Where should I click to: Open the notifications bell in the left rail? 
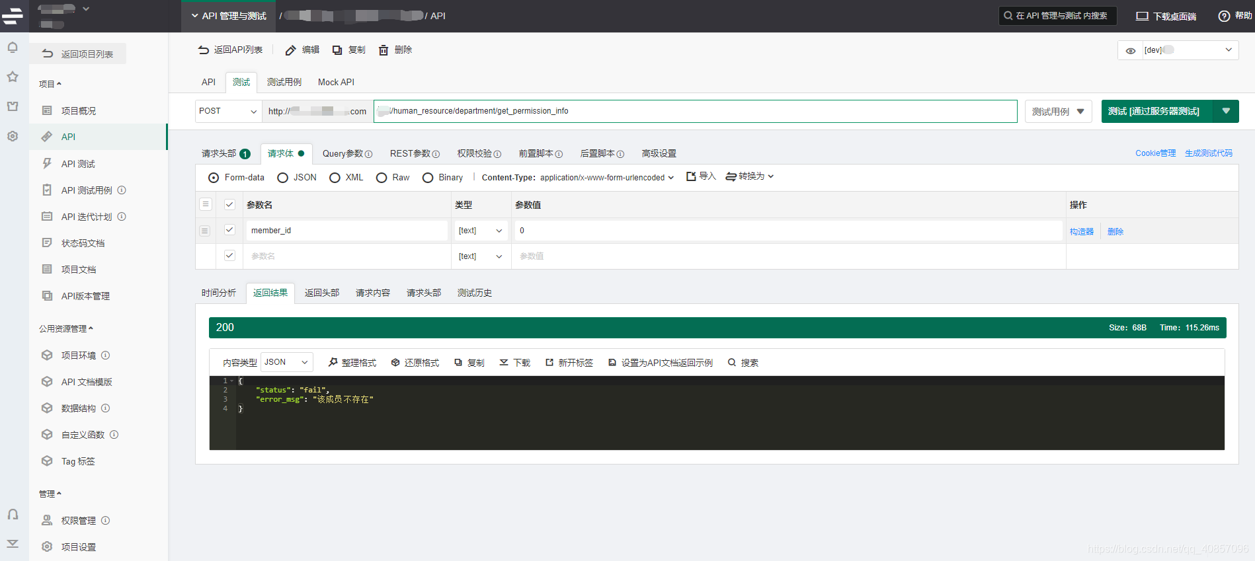(13, 48)
